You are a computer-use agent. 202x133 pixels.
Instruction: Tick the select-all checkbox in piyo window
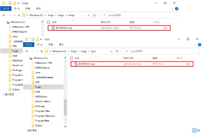point(71,58)
